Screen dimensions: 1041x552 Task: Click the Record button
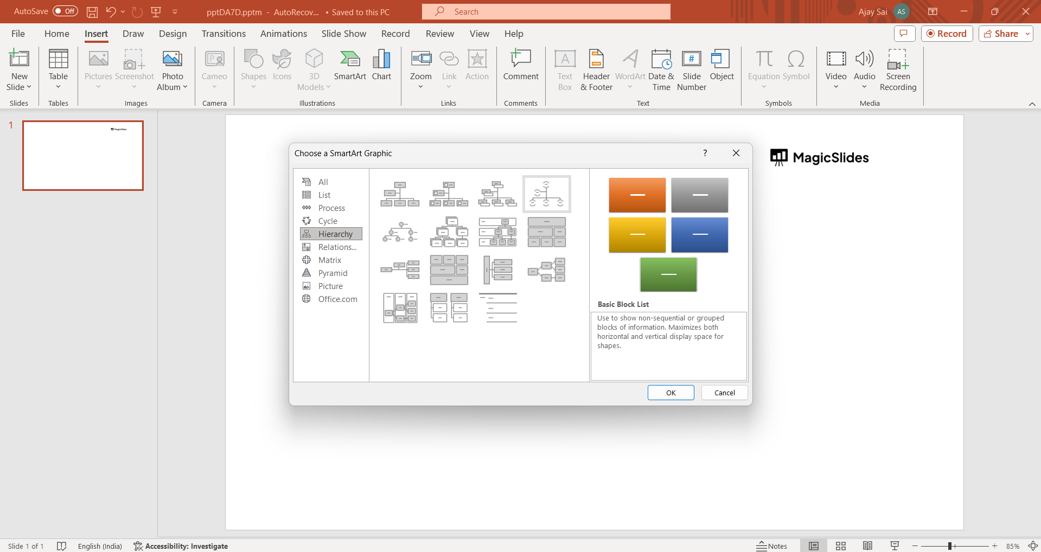[947, 34]
